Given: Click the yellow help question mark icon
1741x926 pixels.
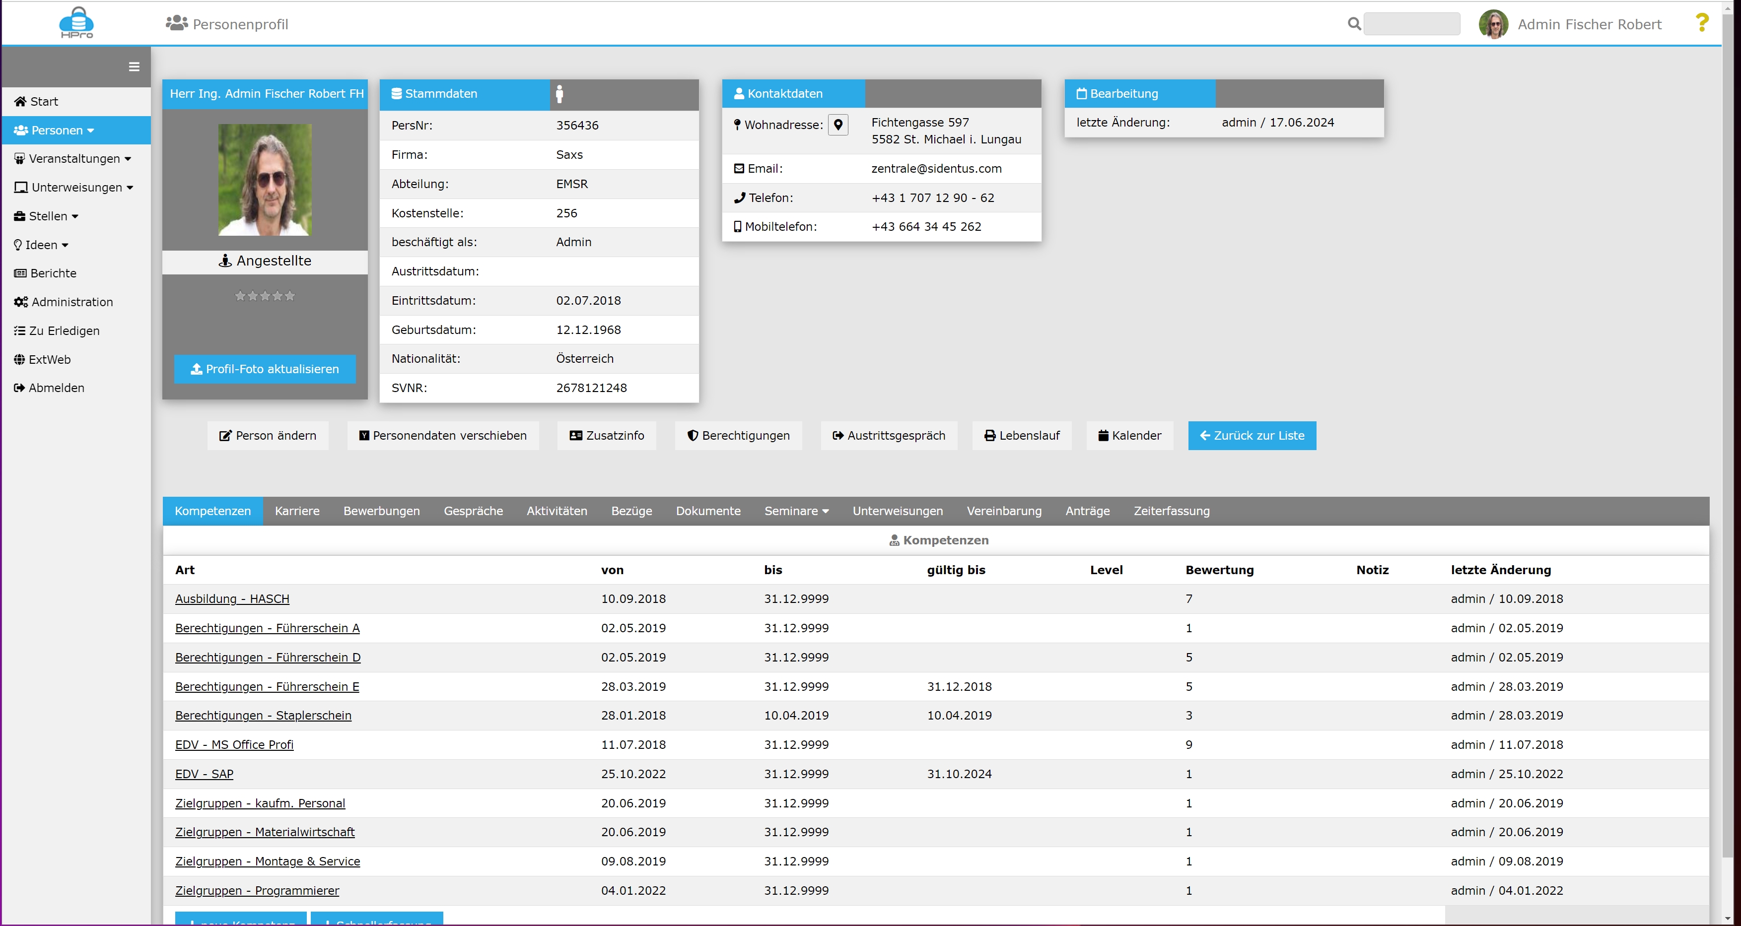Looking at the screenshot, I should coord(1702,23).
